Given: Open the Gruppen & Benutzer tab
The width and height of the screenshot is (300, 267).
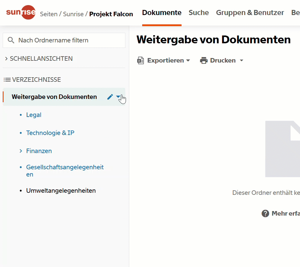Looking at the screenshot, I should point(250,13).
